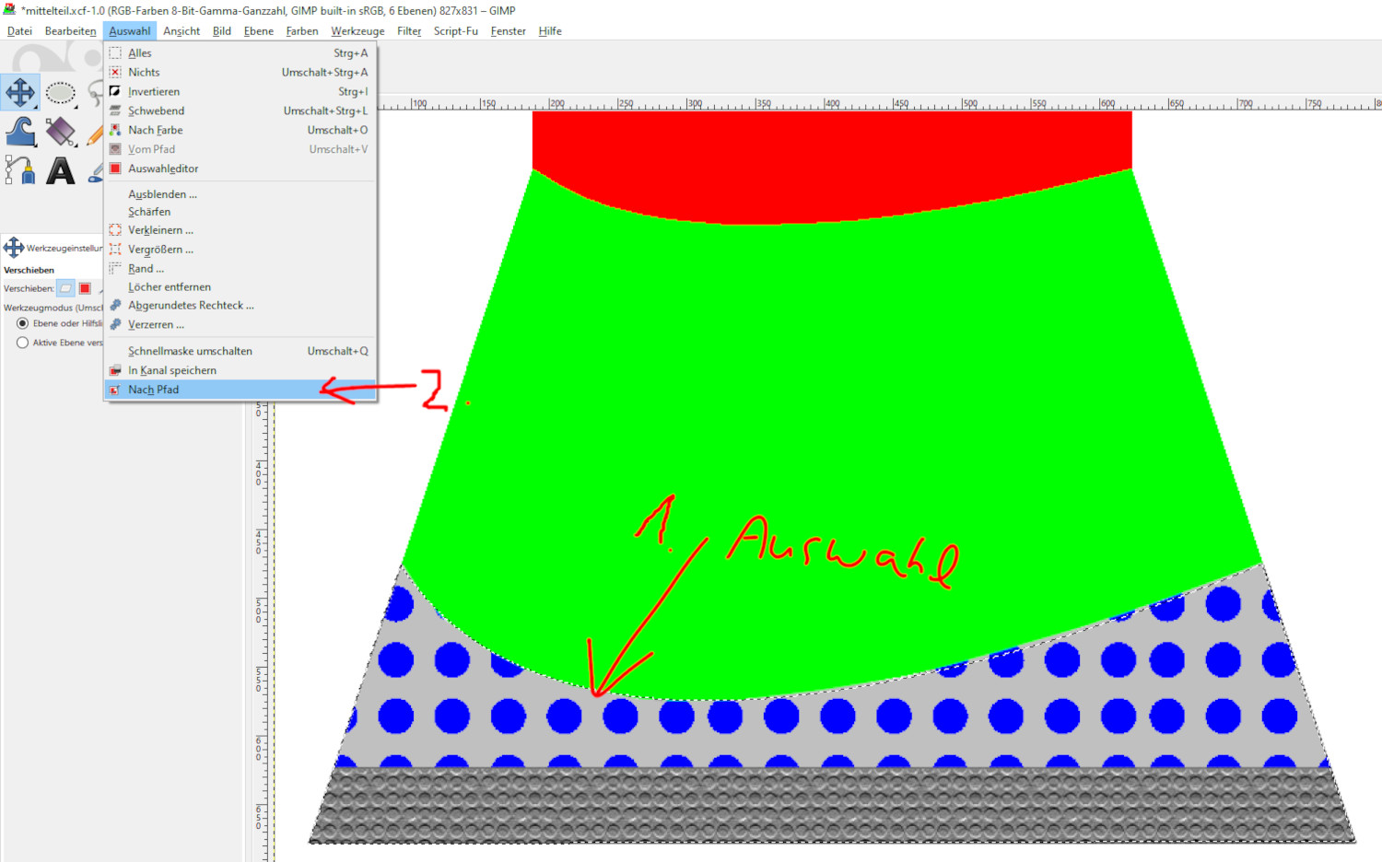The image size is (1382, 862).
Task: Activate the Paths tool
Action: click(20, 170)
